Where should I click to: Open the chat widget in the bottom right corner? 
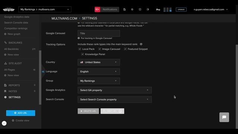[224, 117]
